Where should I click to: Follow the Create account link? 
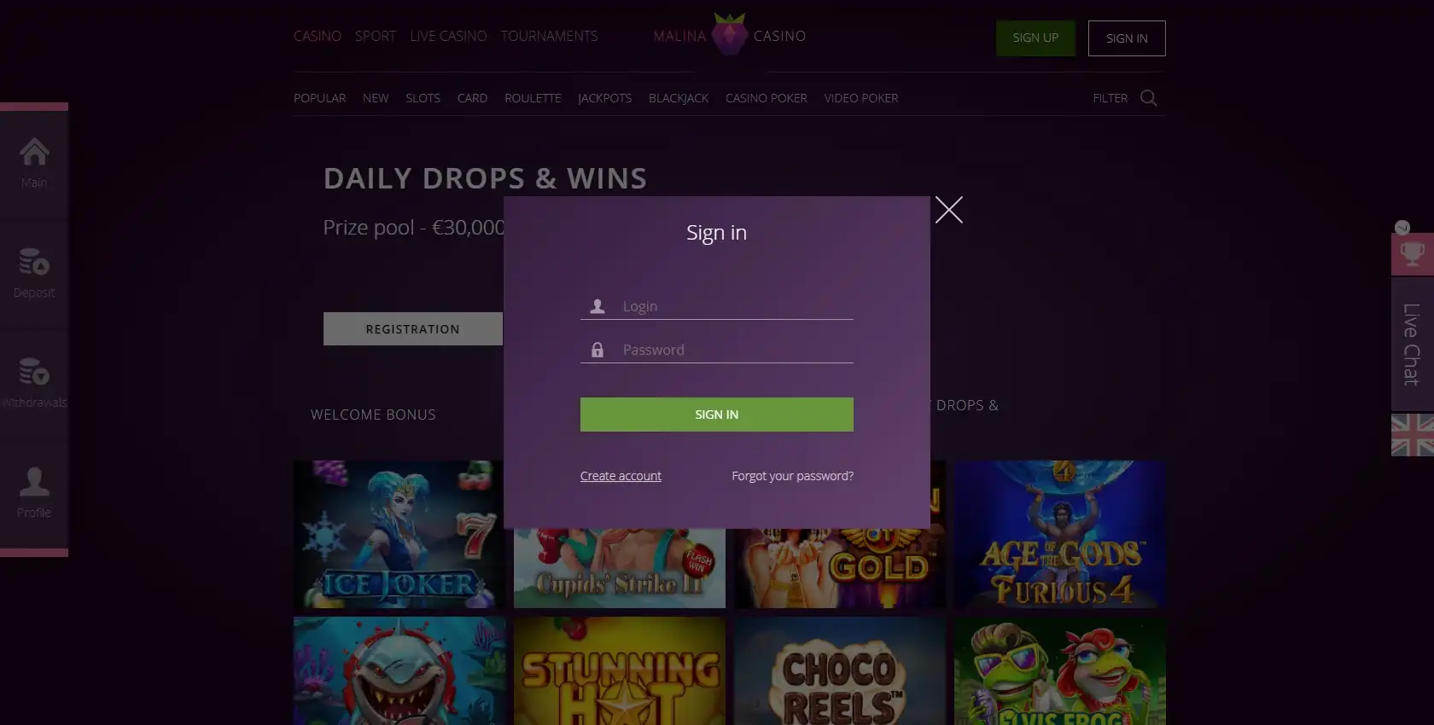621,476
